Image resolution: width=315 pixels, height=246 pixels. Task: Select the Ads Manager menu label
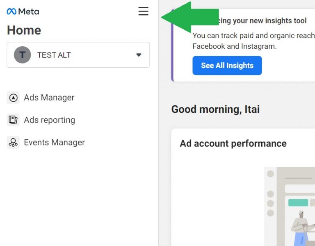tap(49, 98)
